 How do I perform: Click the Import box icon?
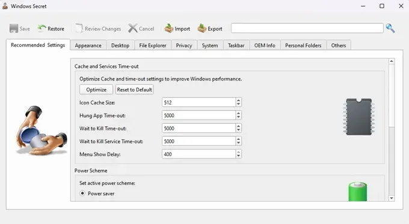click(169, 28)
